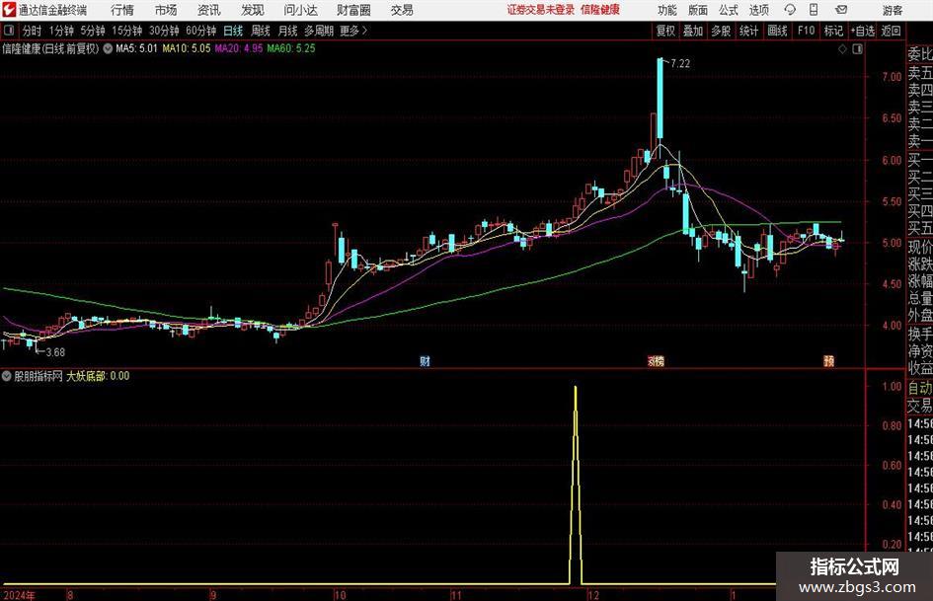Click the 多股 toolbar button
Image resolution: width=933 pixels, height=601 pixels.
click(x=721, y=31)
